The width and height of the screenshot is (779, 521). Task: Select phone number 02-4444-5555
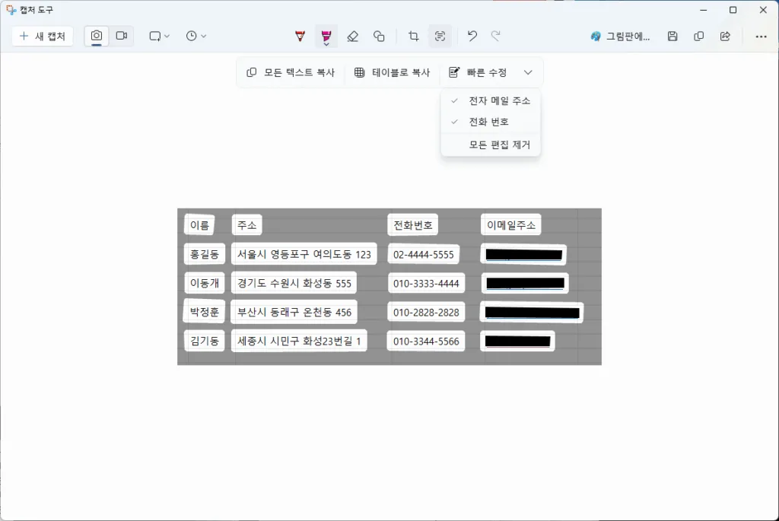pos(424,254)
